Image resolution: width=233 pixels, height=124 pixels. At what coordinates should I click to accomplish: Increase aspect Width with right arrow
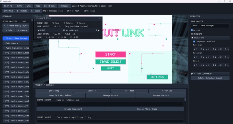[x=67, y=30]
